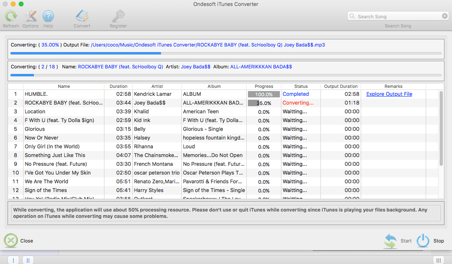Click the Register key icon
This screenshot has height=264, width=452.
pos(118,17)
